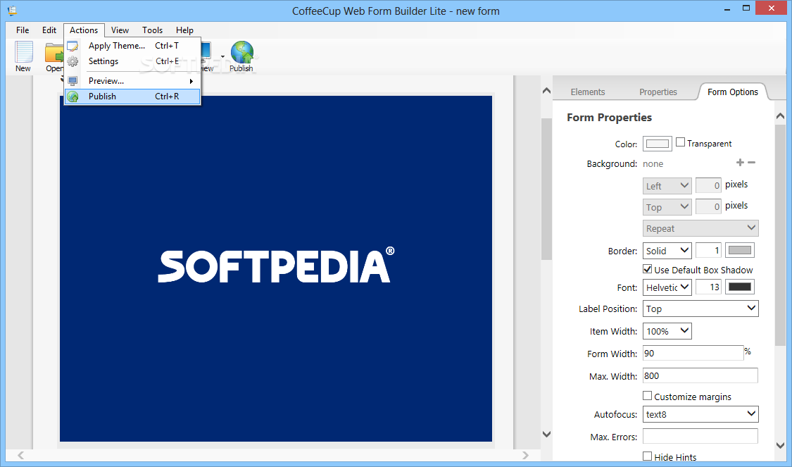This screenshot has height=467, width=792.
Task: Click the app icon in title bar
Action: [12, 10]
